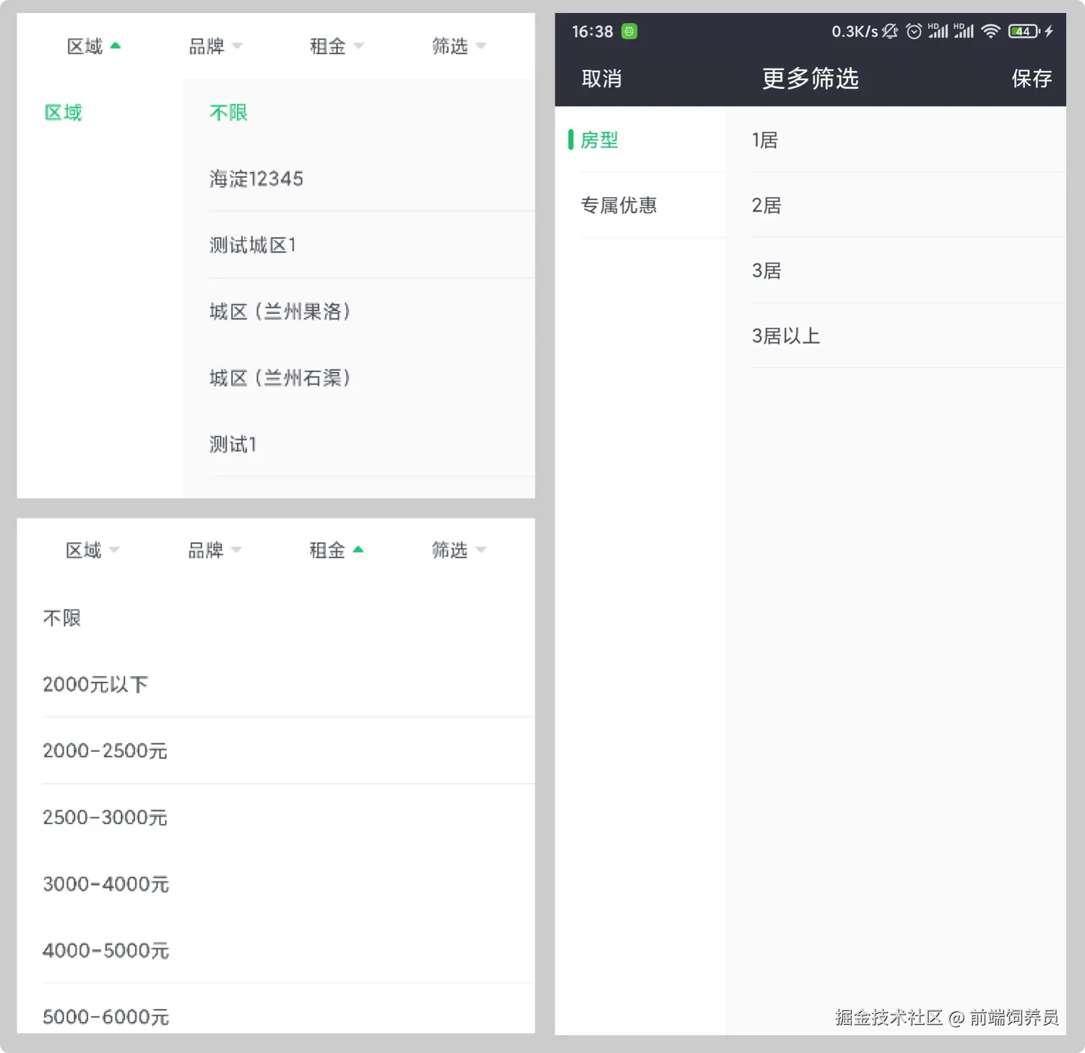Tap 取消 in the 更多筛选 header
The image size is (1085, 1053).
(x=602, y=79)
